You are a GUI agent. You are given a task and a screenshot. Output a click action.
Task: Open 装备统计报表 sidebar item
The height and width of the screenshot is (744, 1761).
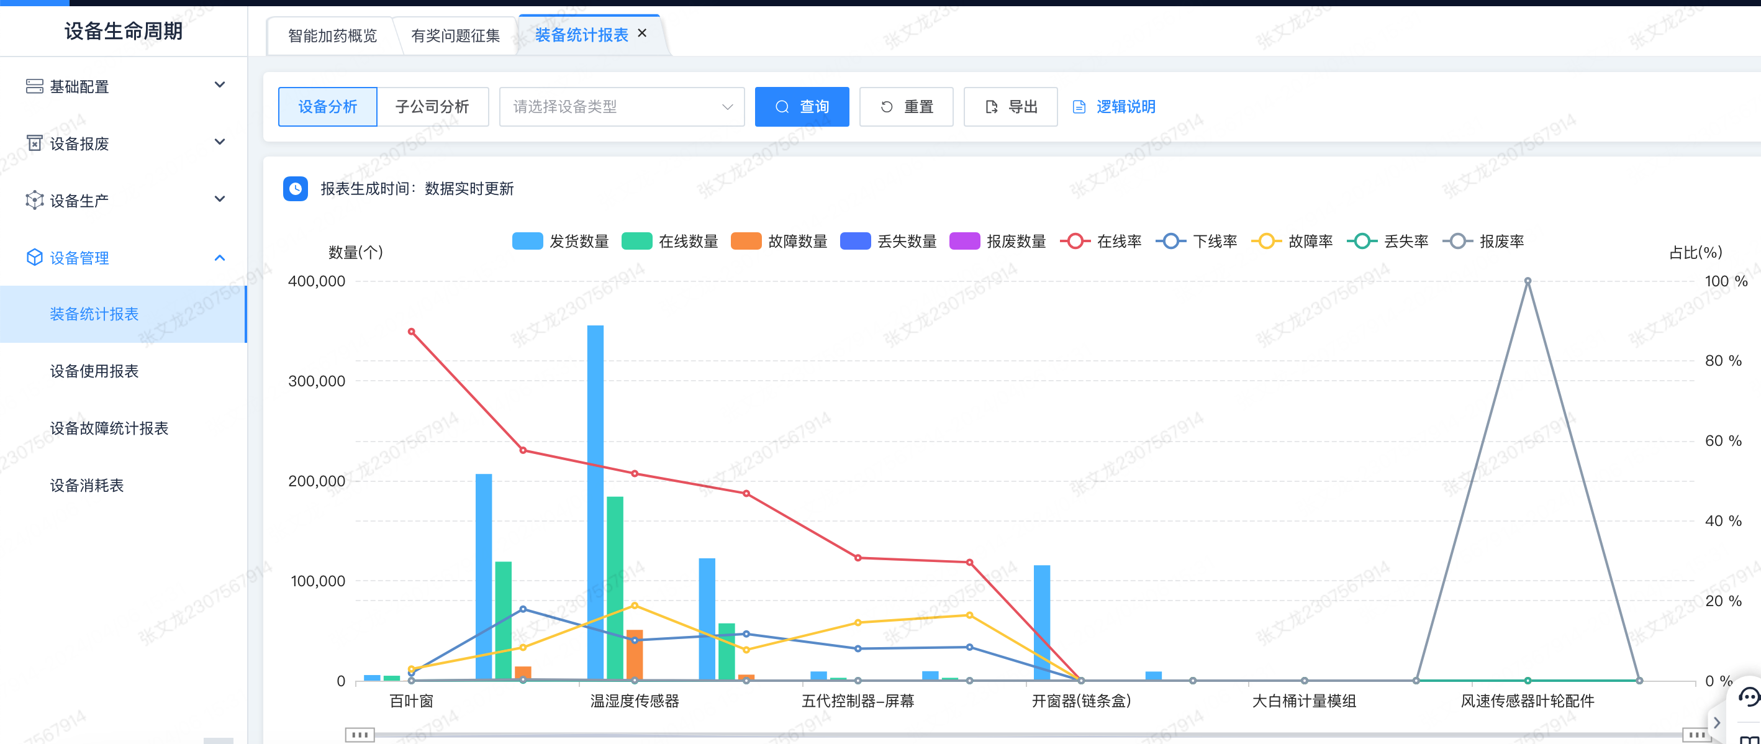coord(123,314)
